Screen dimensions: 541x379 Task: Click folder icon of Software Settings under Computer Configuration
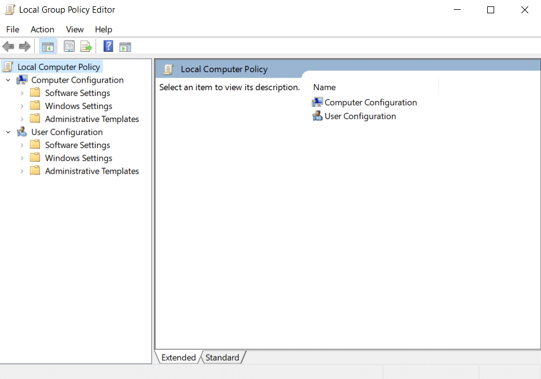pyautogui.click(x=35, y=93)
